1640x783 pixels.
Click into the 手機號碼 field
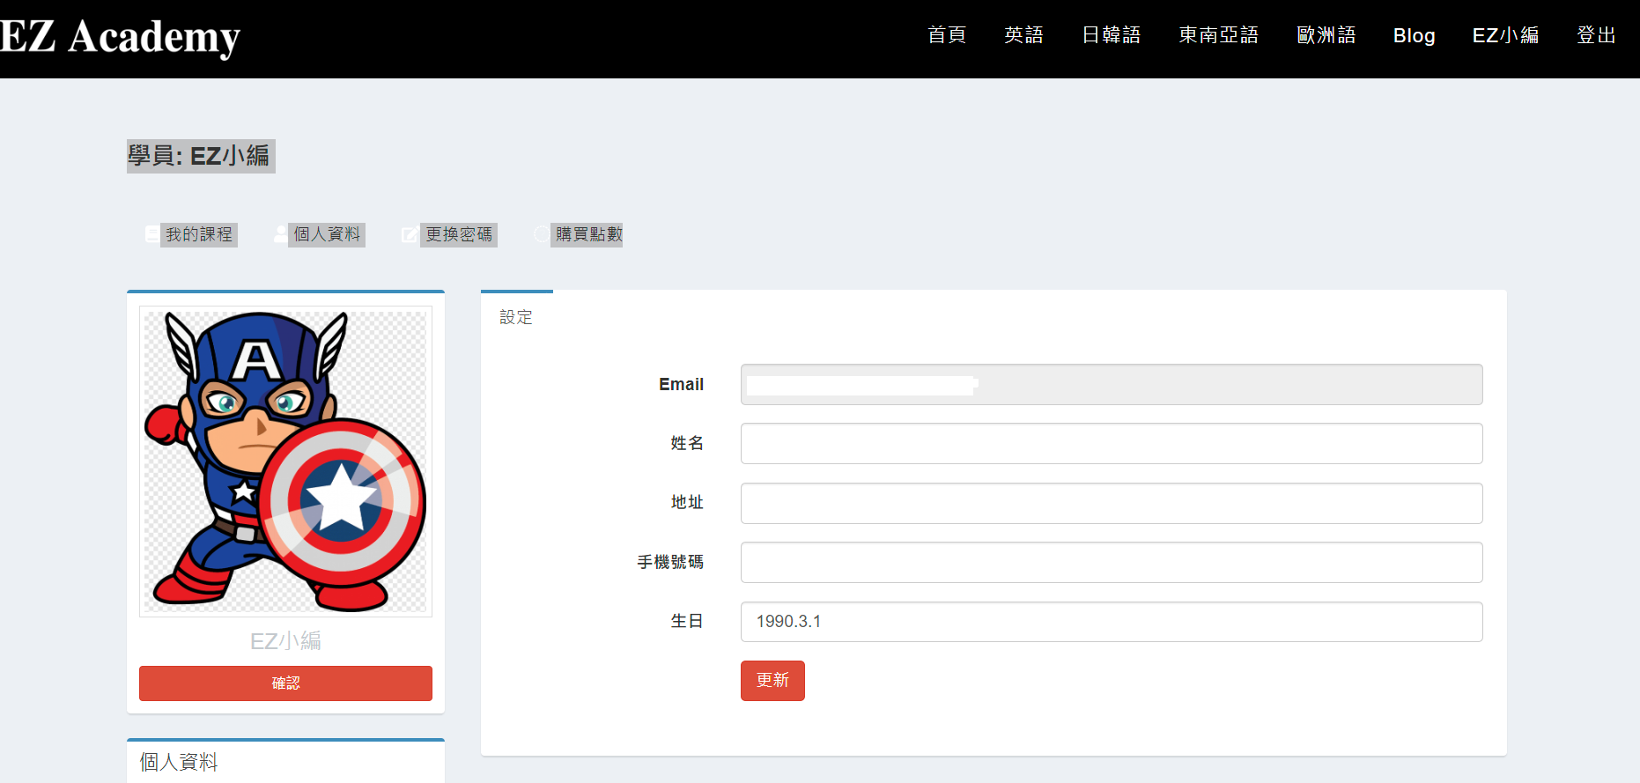tap(1111, 562)
